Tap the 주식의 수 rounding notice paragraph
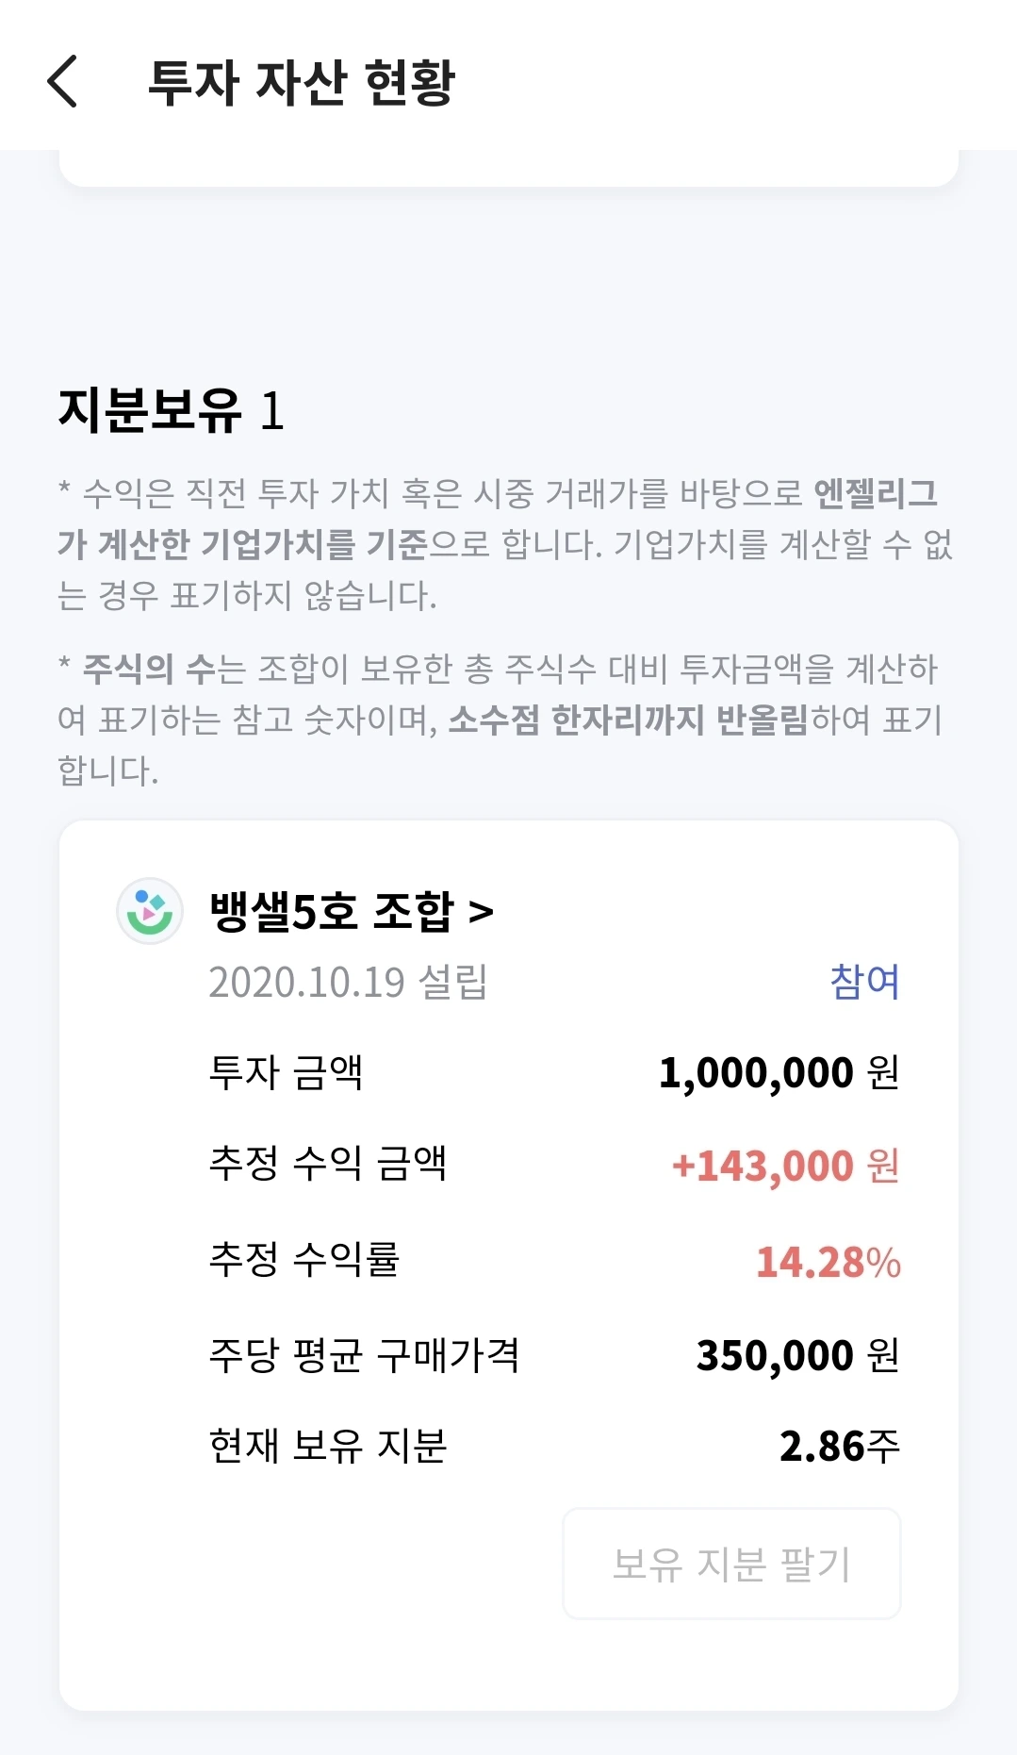The image size is (1017, 1755). [x=500, y=720]
